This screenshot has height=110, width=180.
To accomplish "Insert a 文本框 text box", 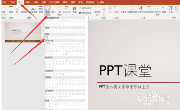I will pyautogui.click(x=124, y=10).
